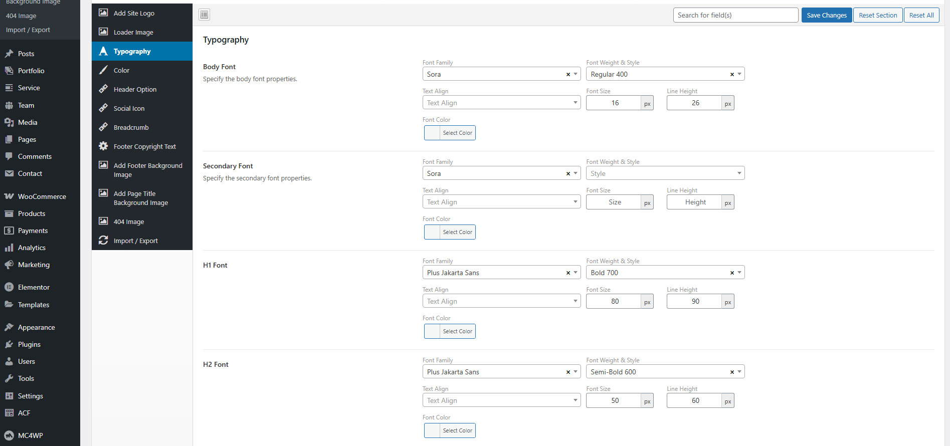Click the Elementor icon in sidebar
Viewport: 950px width, 446px height.
pos(9,287)
